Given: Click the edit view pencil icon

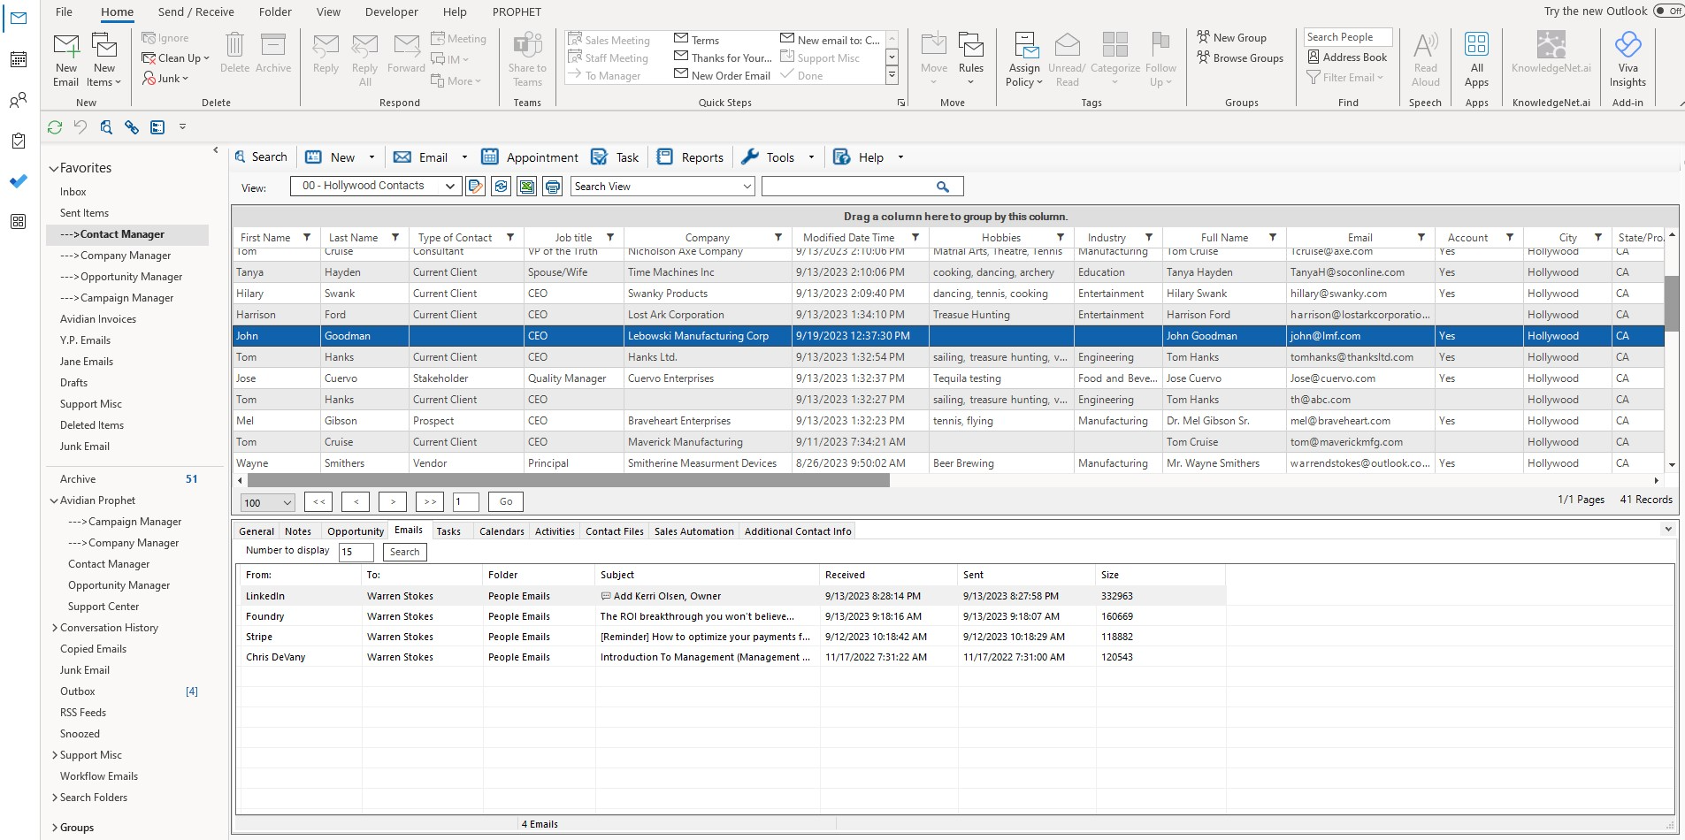Looking at the screenshot, I should point(476,187).
